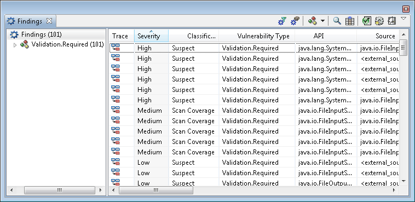
Task: Sort by the Source column header
Action: [x=378, y=36]
